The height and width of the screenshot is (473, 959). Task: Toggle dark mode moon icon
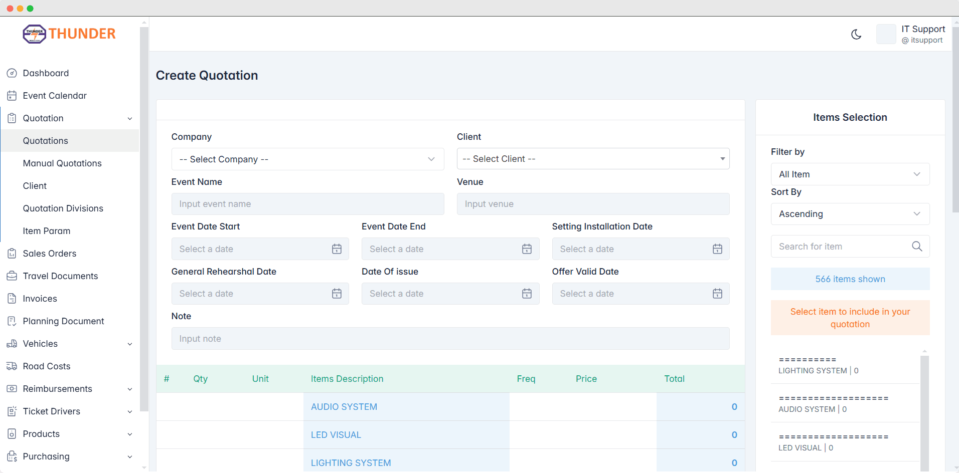pyautogui.click(x=856, y=34)
